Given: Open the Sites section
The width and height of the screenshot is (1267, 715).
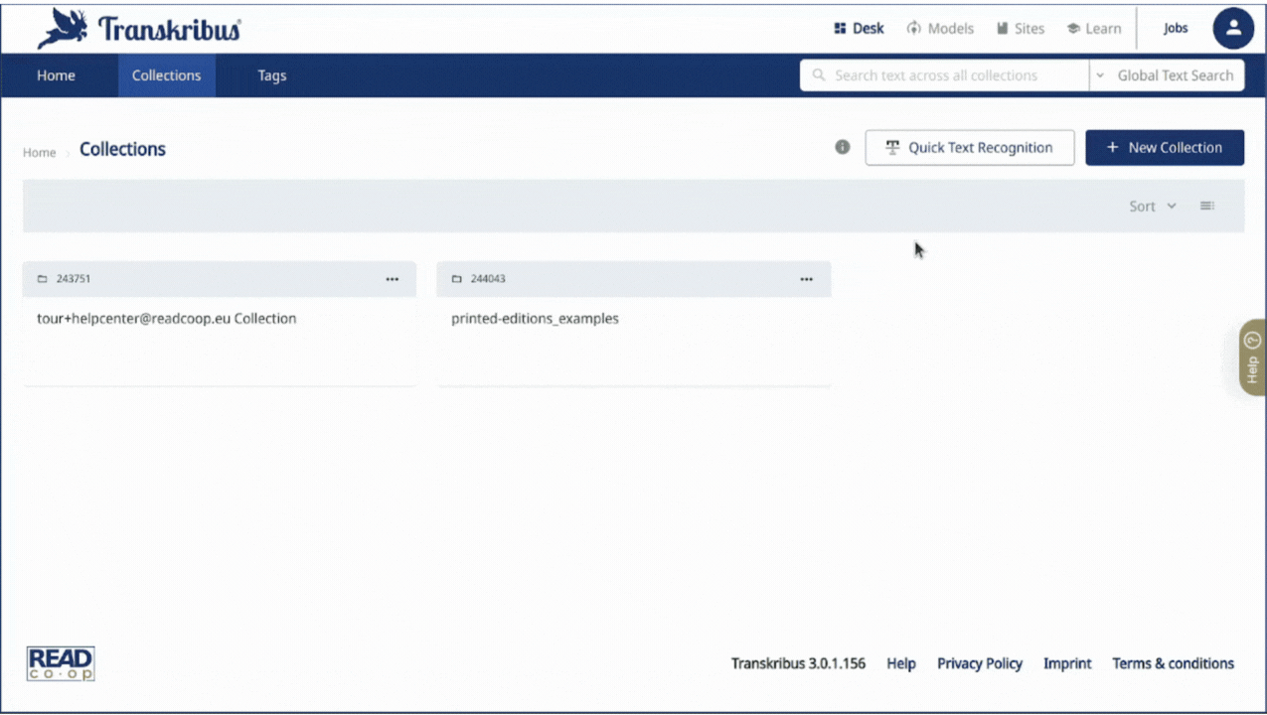Looking at the screenshot, I should pyautogui.click(x=1021, y=29).
